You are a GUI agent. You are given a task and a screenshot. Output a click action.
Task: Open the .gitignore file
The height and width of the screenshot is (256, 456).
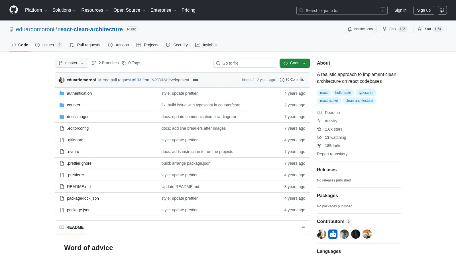point(75,140)
